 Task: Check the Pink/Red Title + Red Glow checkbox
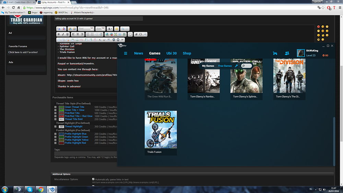55,116
